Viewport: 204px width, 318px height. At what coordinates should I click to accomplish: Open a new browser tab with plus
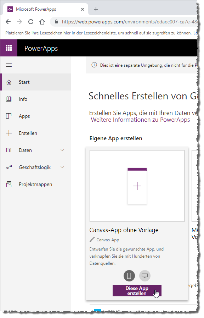pos(96,9)
